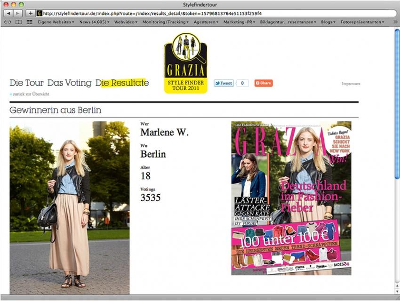Open Top Sites grid icon
This screenshot has height=301, width=400.
coord(30,22)
